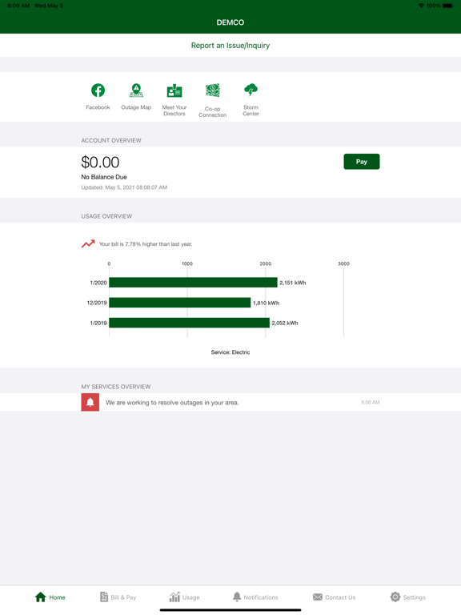Open Report an Issue/Inquiry link
The height and width of the screenshot is (615, 461).
(x=230, y=46)
